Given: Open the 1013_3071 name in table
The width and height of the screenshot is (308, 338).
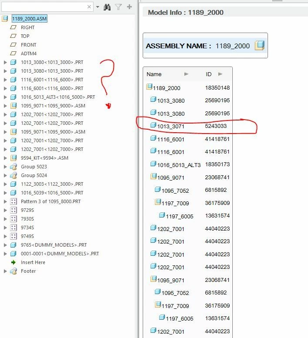Looking at the screenshot, I should coord(171,126).
